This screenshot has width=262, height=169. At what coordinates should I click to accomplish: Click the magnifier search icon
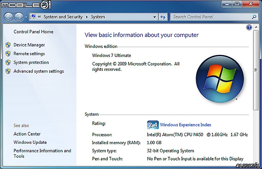(254, 17)
